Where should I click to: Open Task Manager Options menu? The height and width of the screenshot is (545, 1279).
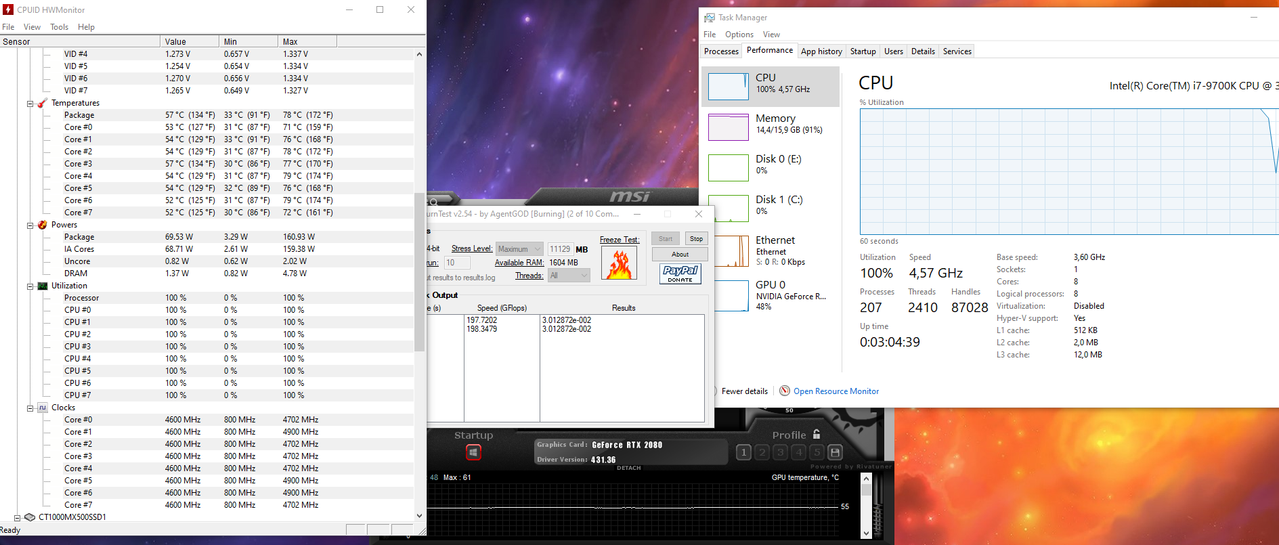click(x=739, y=35)
